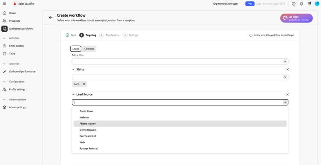This screenshot has height=165, width=321.
Task: Close the Lead Source dropdown arrow
Action: tap(285, 102)
